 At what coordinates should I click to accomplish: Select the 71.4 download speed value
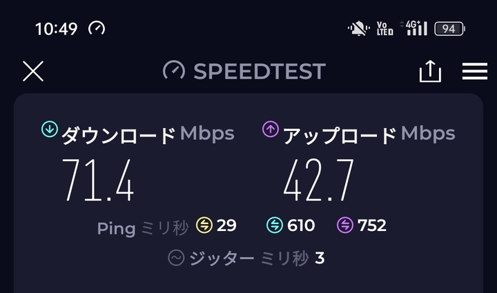coord(98,179)
